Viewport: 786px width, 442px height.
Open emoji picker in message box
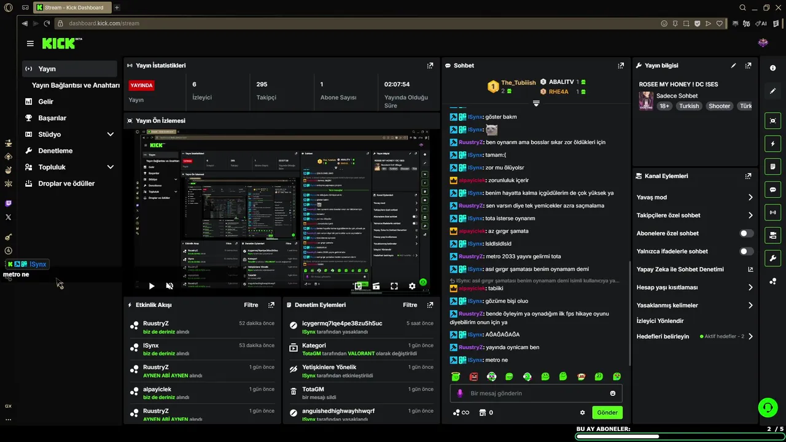point(612,394)
